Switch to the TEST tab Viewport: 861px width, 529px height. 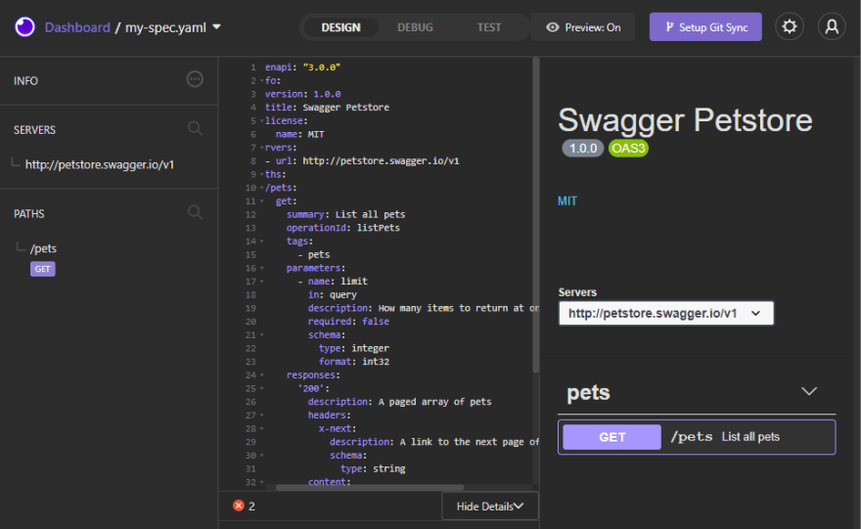tap(488, 26)
